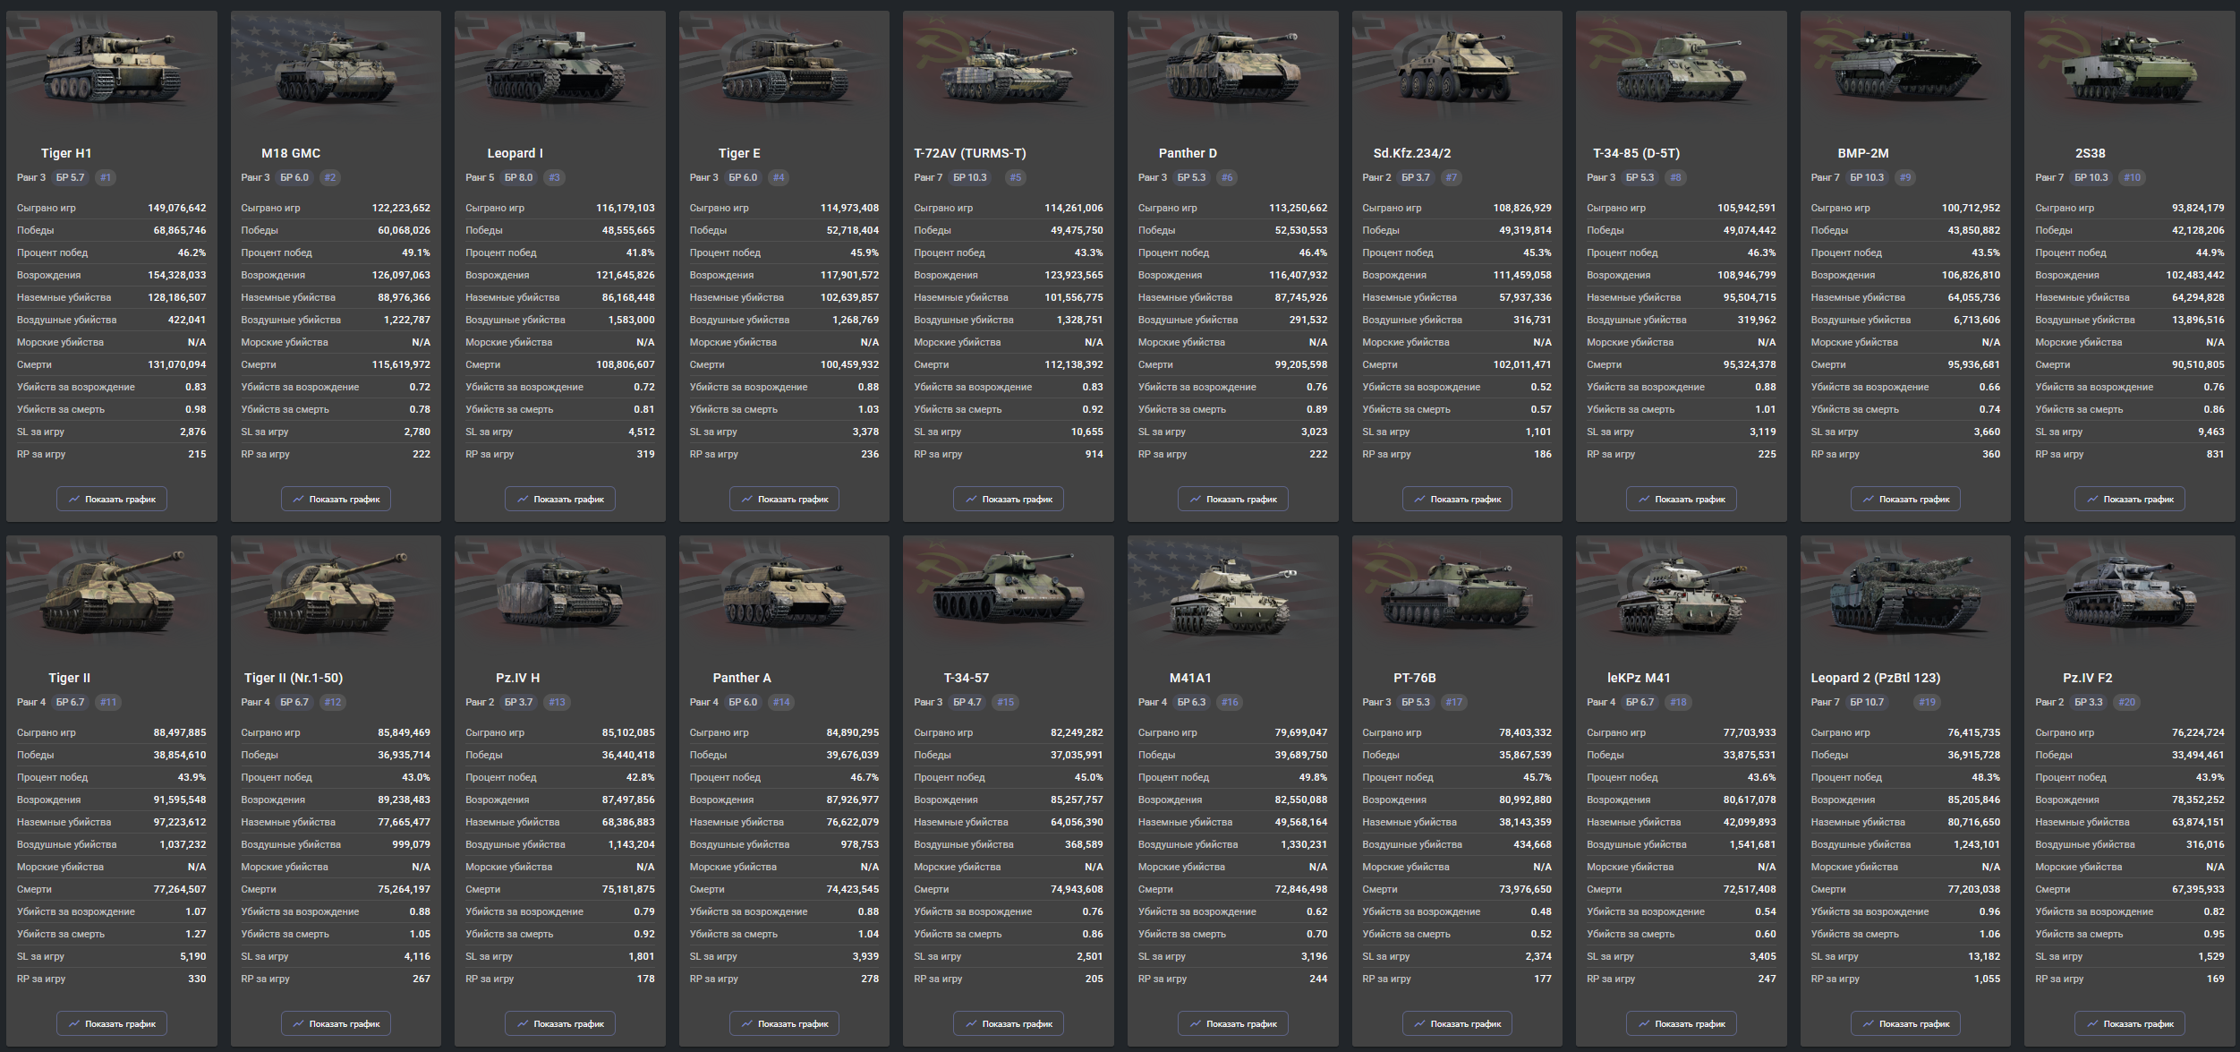
Task: Click the Tiger E vehicle name
Action: click(739, 153)
